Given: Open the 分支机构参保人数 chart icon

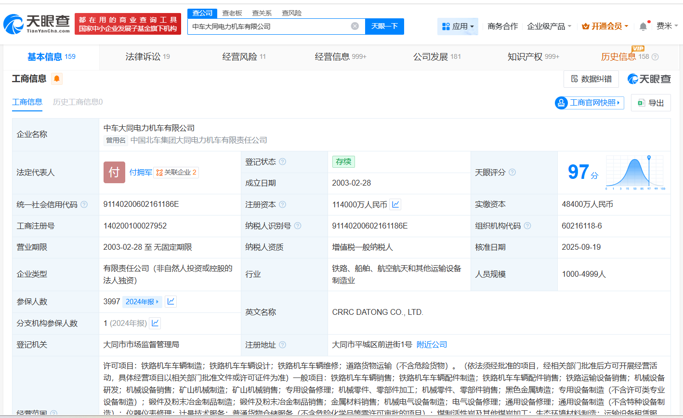Looking at the screenshot, I should (x=155, y=323).
